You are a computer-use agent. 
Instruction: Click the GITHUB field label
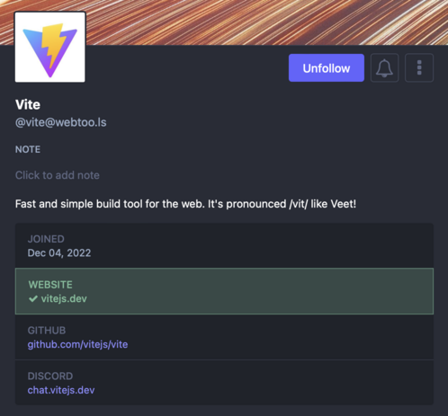point(47,331)
